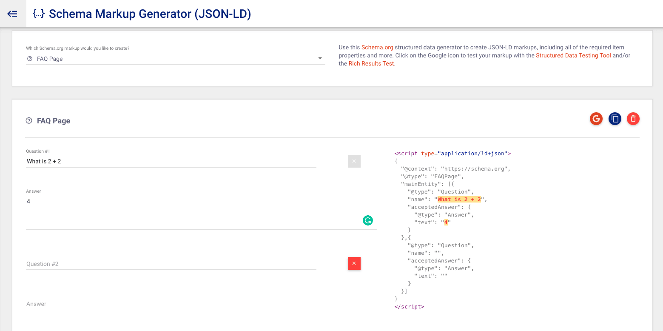The height and width of the screenshot is (331, 663).
Task: Click the highlighted question text in the code
Action: tap(459, 200)
